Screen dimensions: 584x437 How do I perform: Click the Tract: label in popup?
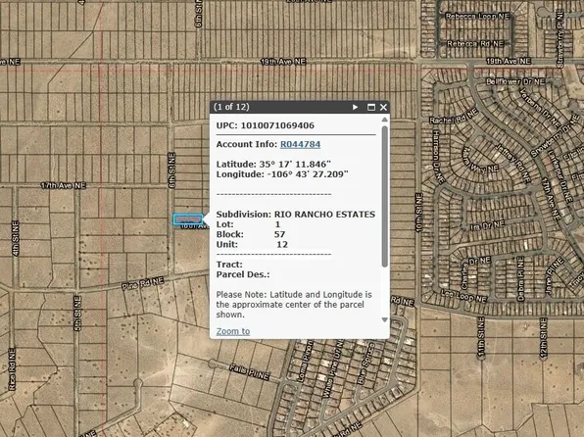pyautogui.click(x=229, y=265)
